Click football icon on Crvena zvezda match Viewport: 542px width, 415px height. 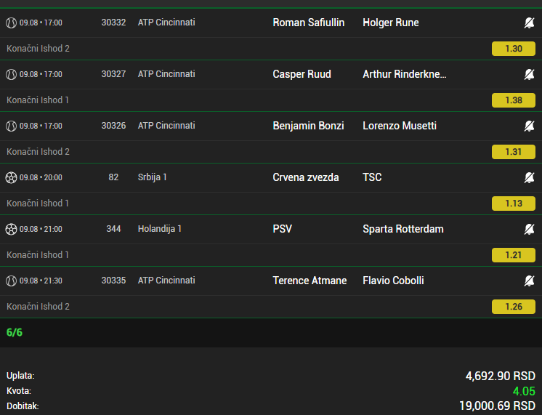pyautogui.click(x=11, y=178)
